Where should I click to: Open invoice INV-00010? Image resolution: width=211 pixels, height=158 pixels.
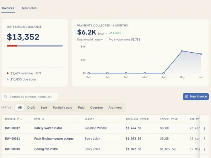[12, 149]
